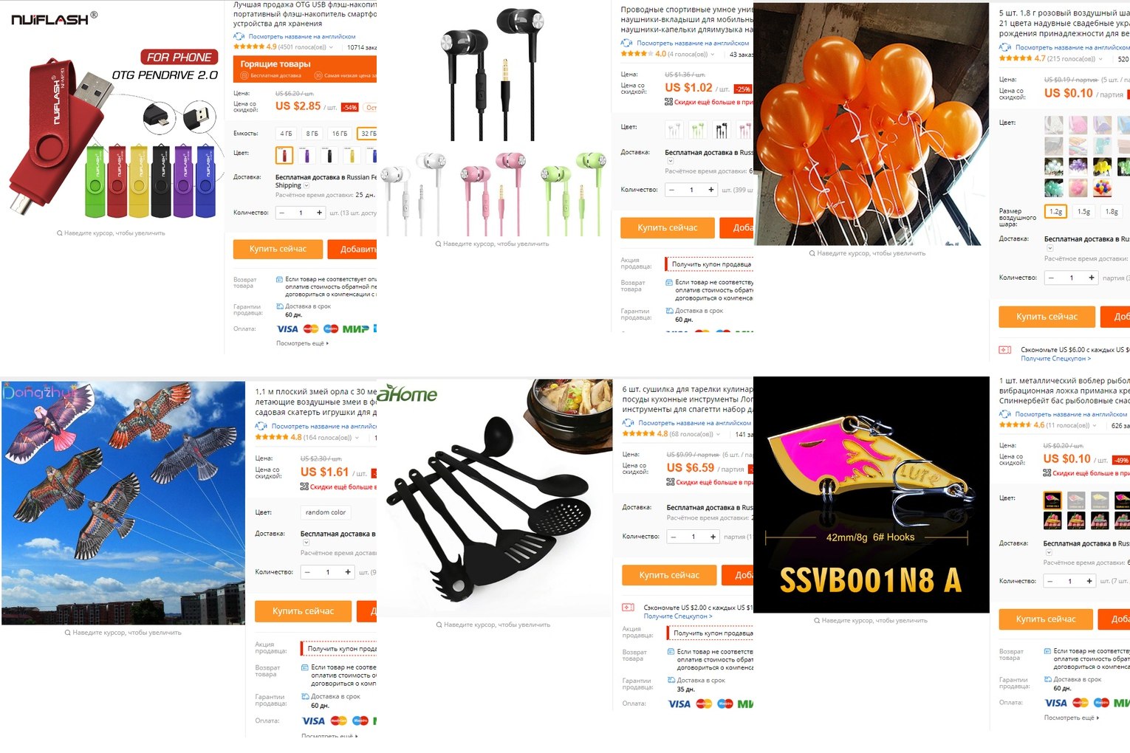The height and width of the screenshot is (753, 1130).
Task: Select the 16 ГБ capacity option
Action: tap(340, 134)
